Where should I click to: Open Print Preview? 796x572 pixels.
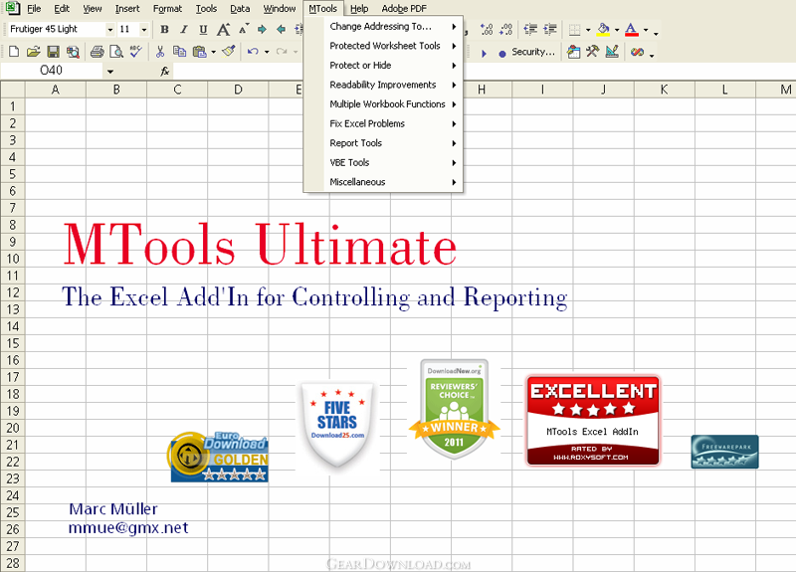click(116, 52)
